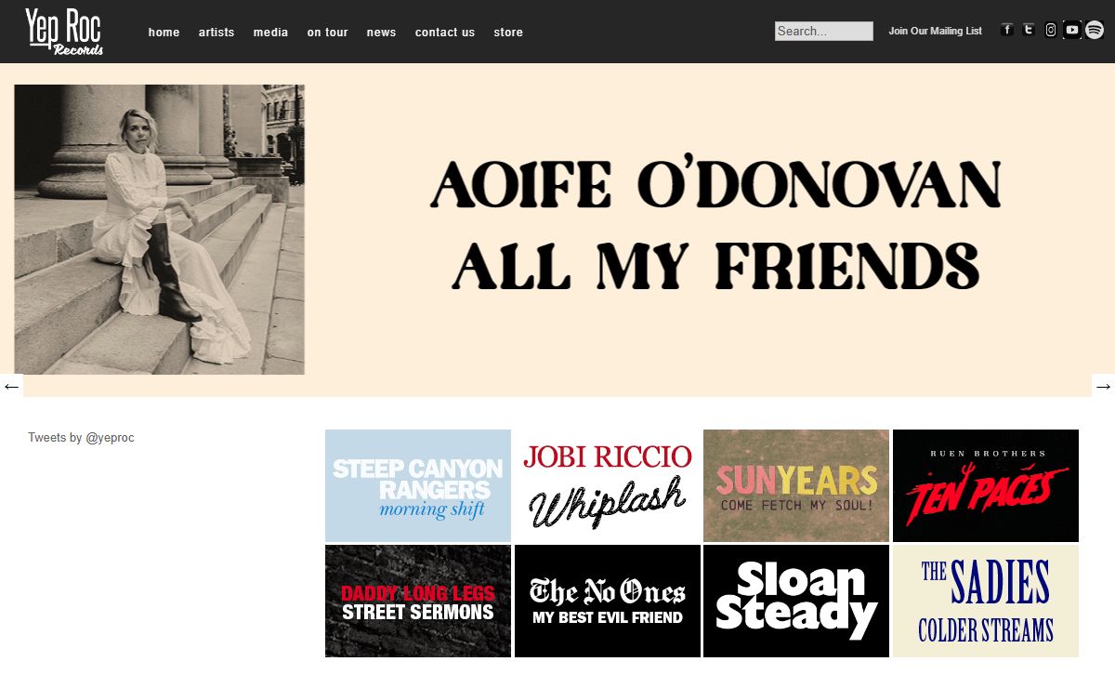Go to the home menu item
This screenshot has height=688, width=1115.
tap(164, 33)
